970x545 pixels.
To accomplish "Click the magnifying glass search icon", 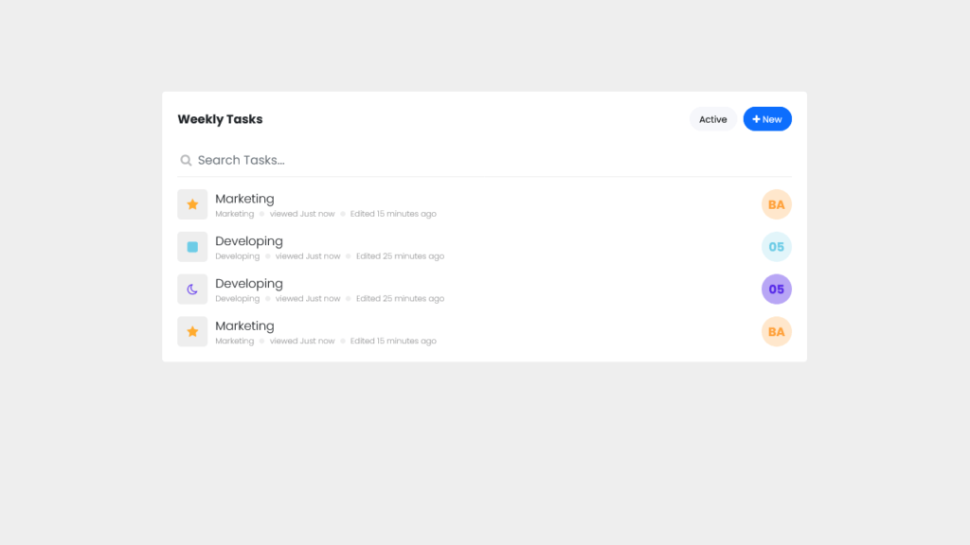I will 186,160.
